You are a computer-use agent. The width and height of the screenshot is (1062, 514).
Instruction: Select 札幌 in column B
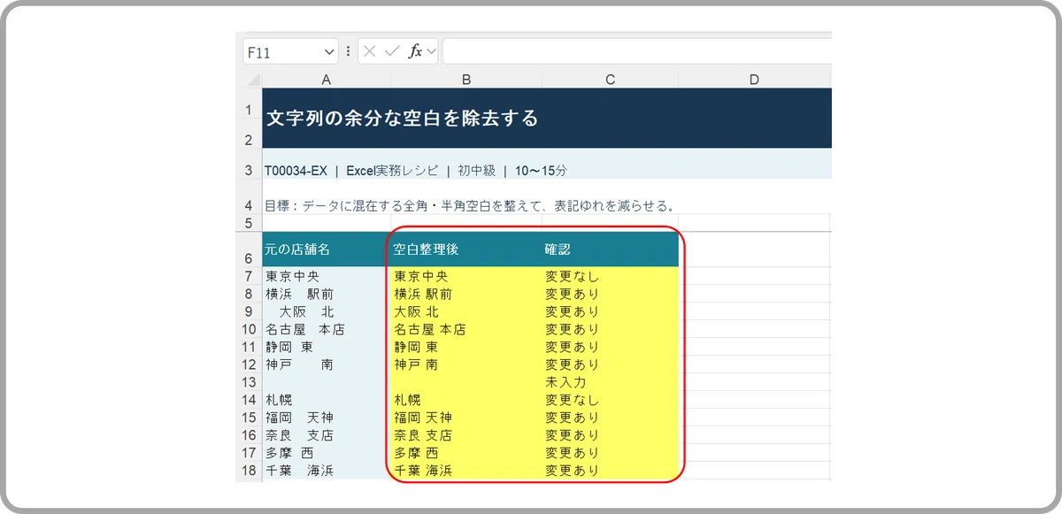point(466,400)
